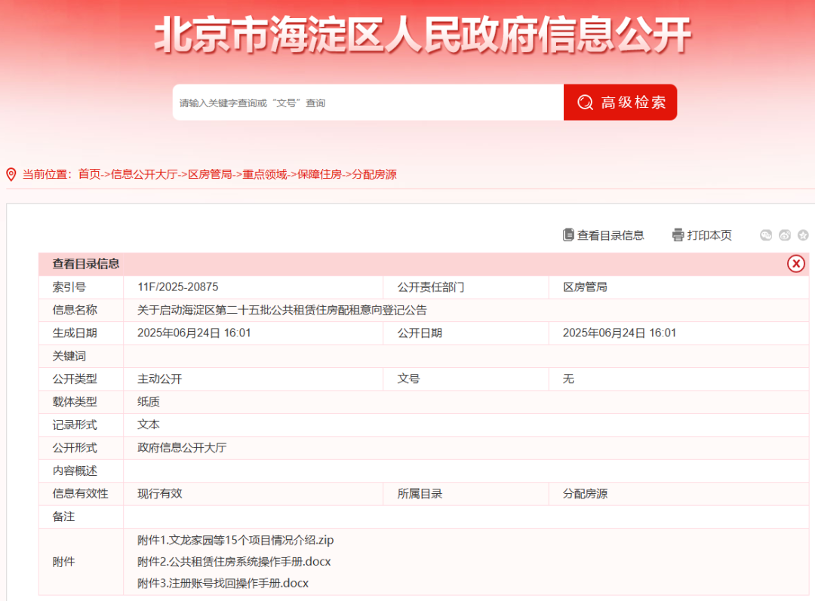Image resolution: width=815 pixels, height=601 pixels.
Task: Click the 纸质 carrier type value
Action: click(148, 401)
